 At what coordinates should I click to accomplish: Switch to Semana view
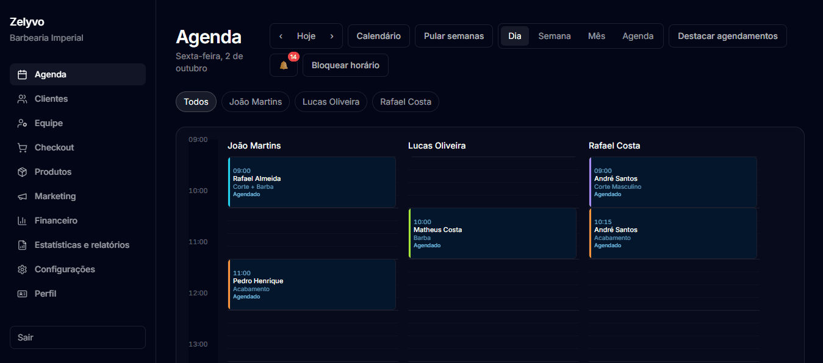[555, 36]
